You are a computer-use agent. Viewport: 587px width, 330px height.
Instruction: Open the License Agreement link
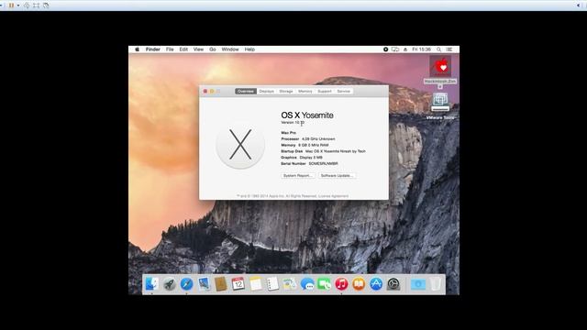tap(333, 196)
